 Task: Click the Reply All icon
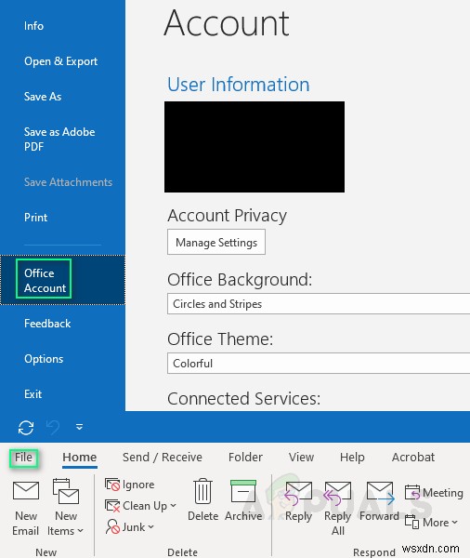click(337, 493)
